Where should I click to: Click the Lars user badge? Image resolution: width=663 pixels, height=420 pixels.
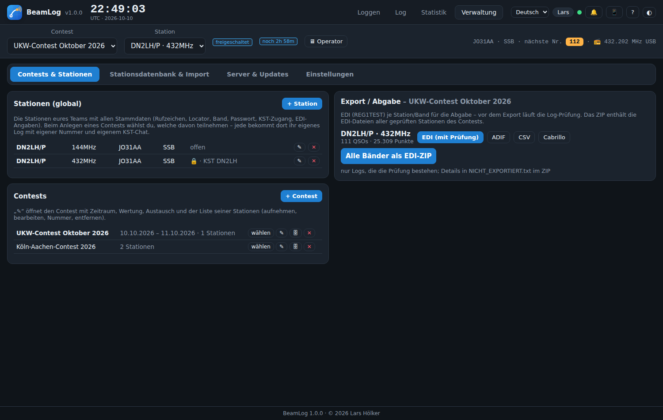tap(563, 12)
